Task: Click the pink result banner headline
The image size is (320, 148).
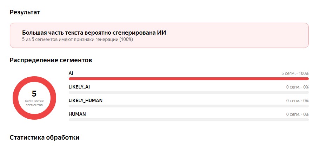Action: (x=94, y=33)
